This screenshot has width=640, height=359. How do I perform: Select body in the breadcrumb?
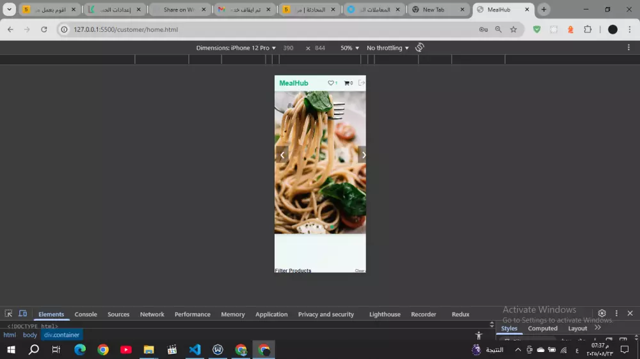click(30, 335)
